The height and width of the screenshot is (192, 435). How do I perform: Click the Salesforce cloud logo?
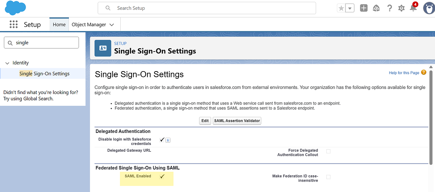pos(16,8)
